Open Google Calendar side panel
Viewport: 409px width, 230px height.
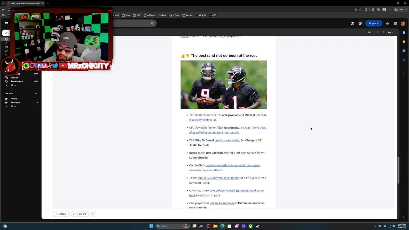click(x=404, y=33)
